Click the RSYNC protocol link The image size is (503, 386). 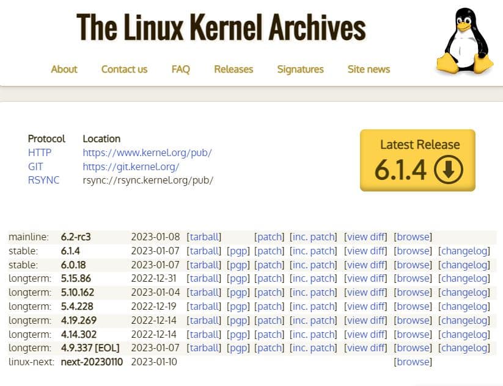point(43,180)
